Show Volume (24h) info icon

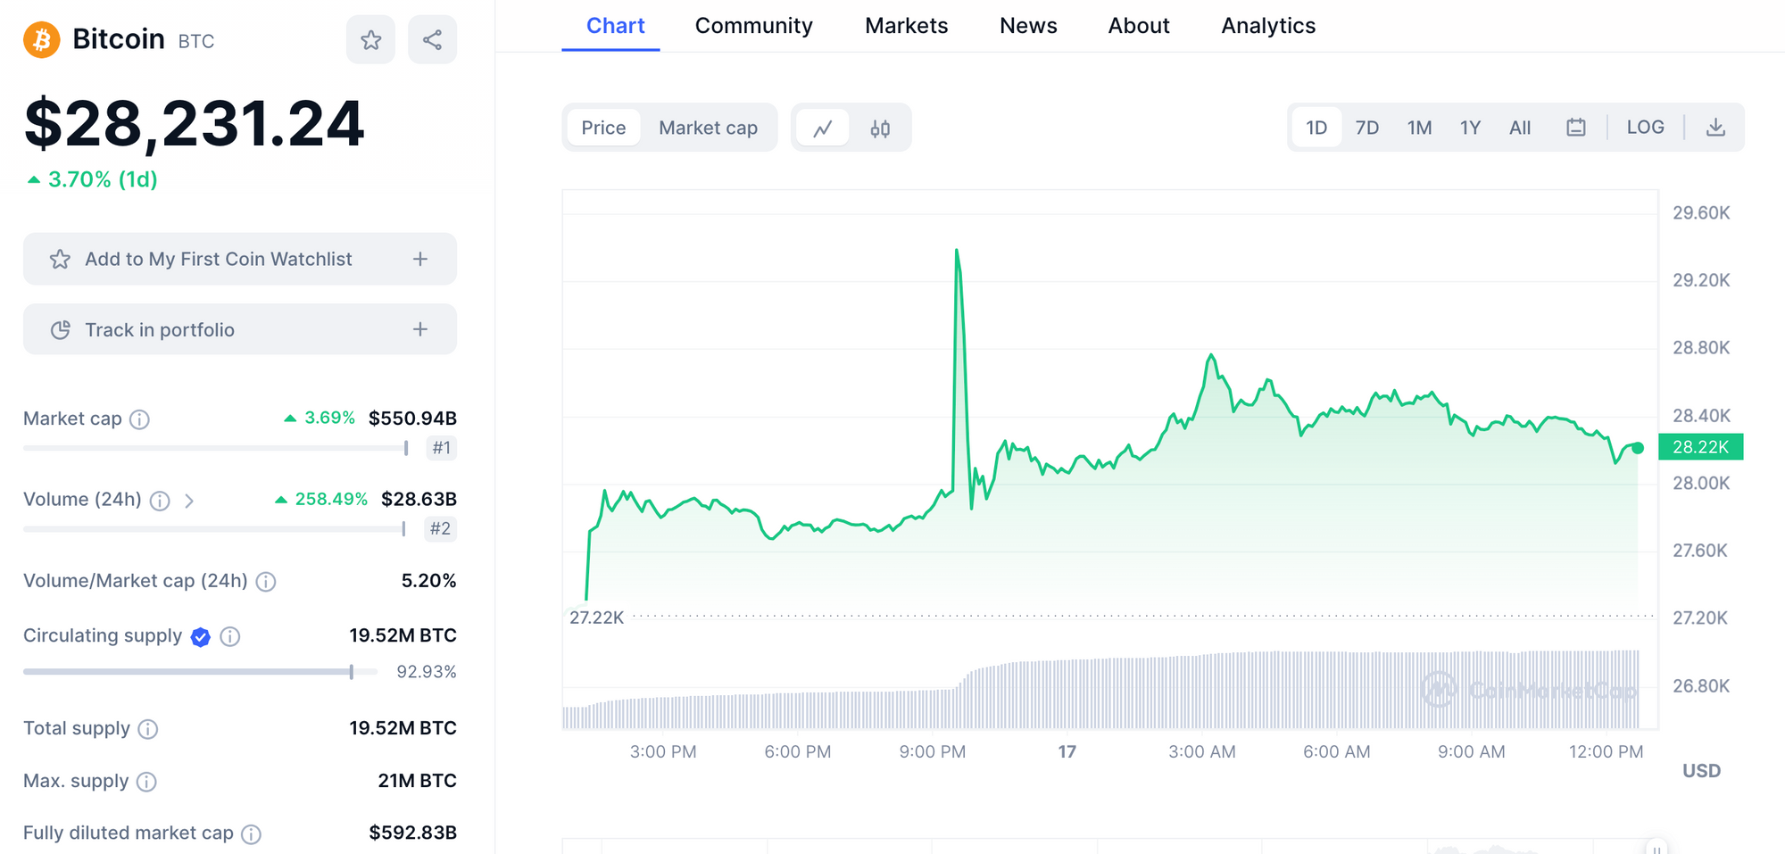(x=160, y=501)
